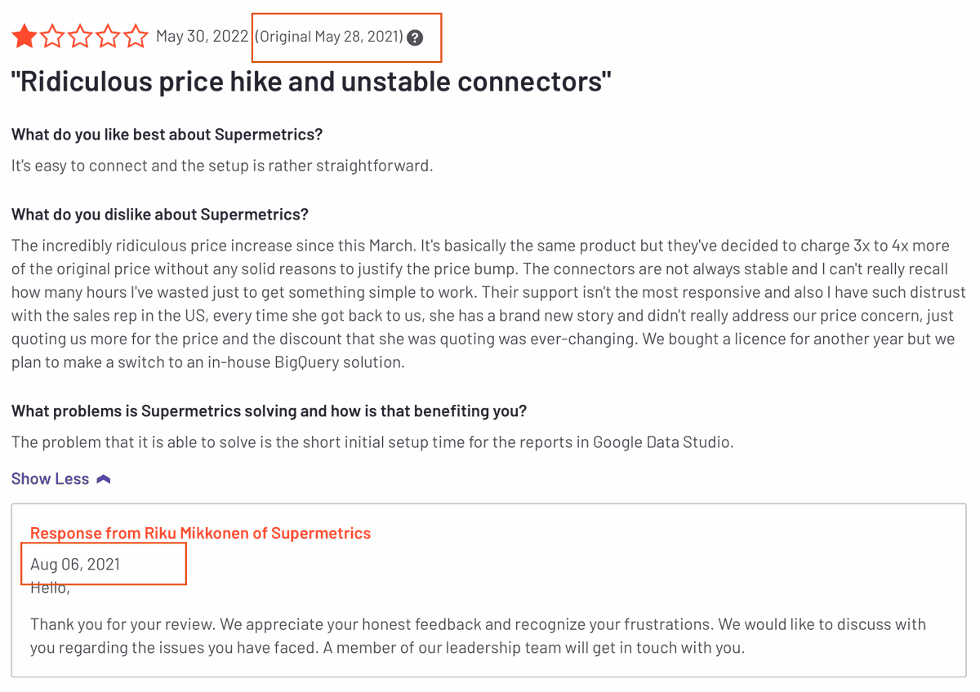
Task: Select the problems Supermetrics is solving heading
Action: (x=269, y=410)
